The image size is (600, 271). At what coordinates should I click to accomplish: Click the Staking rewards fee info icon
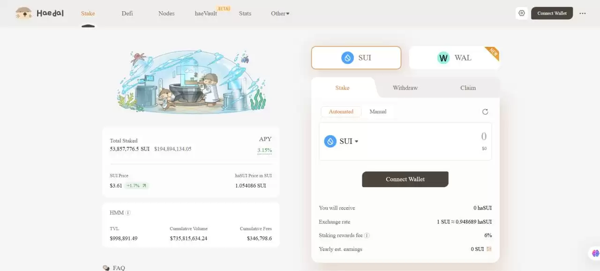coord(367,235)
